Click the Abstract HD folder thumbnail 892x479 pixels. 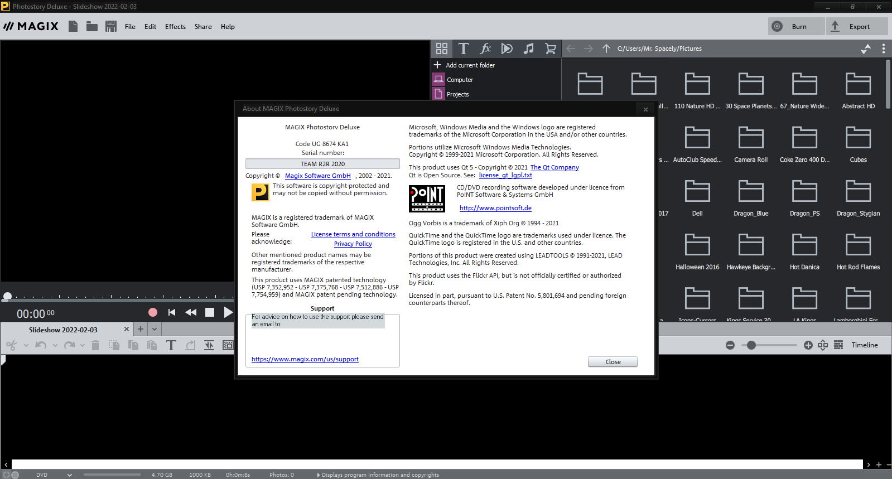coord(858,85)
